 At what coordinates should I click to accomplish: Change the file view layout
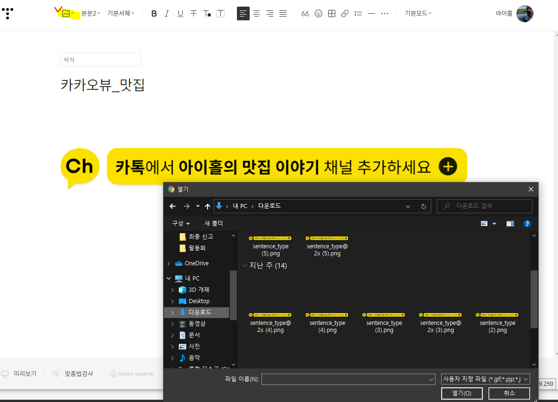[484, 224]
